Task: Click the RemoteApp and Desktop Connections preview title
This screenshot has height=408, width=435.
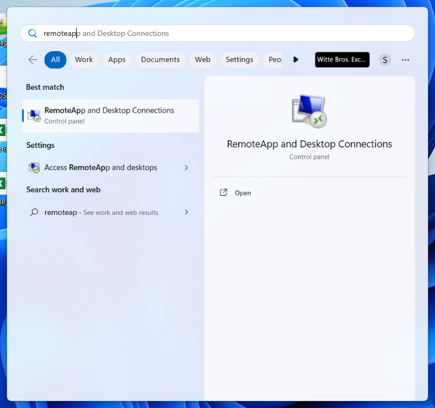Action: point(309,144)
